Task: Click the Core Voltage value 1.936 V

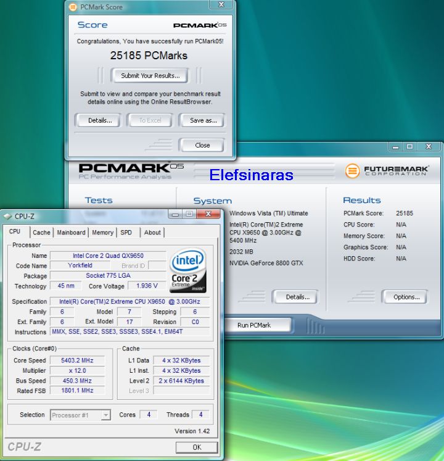Action: (147, 286)
